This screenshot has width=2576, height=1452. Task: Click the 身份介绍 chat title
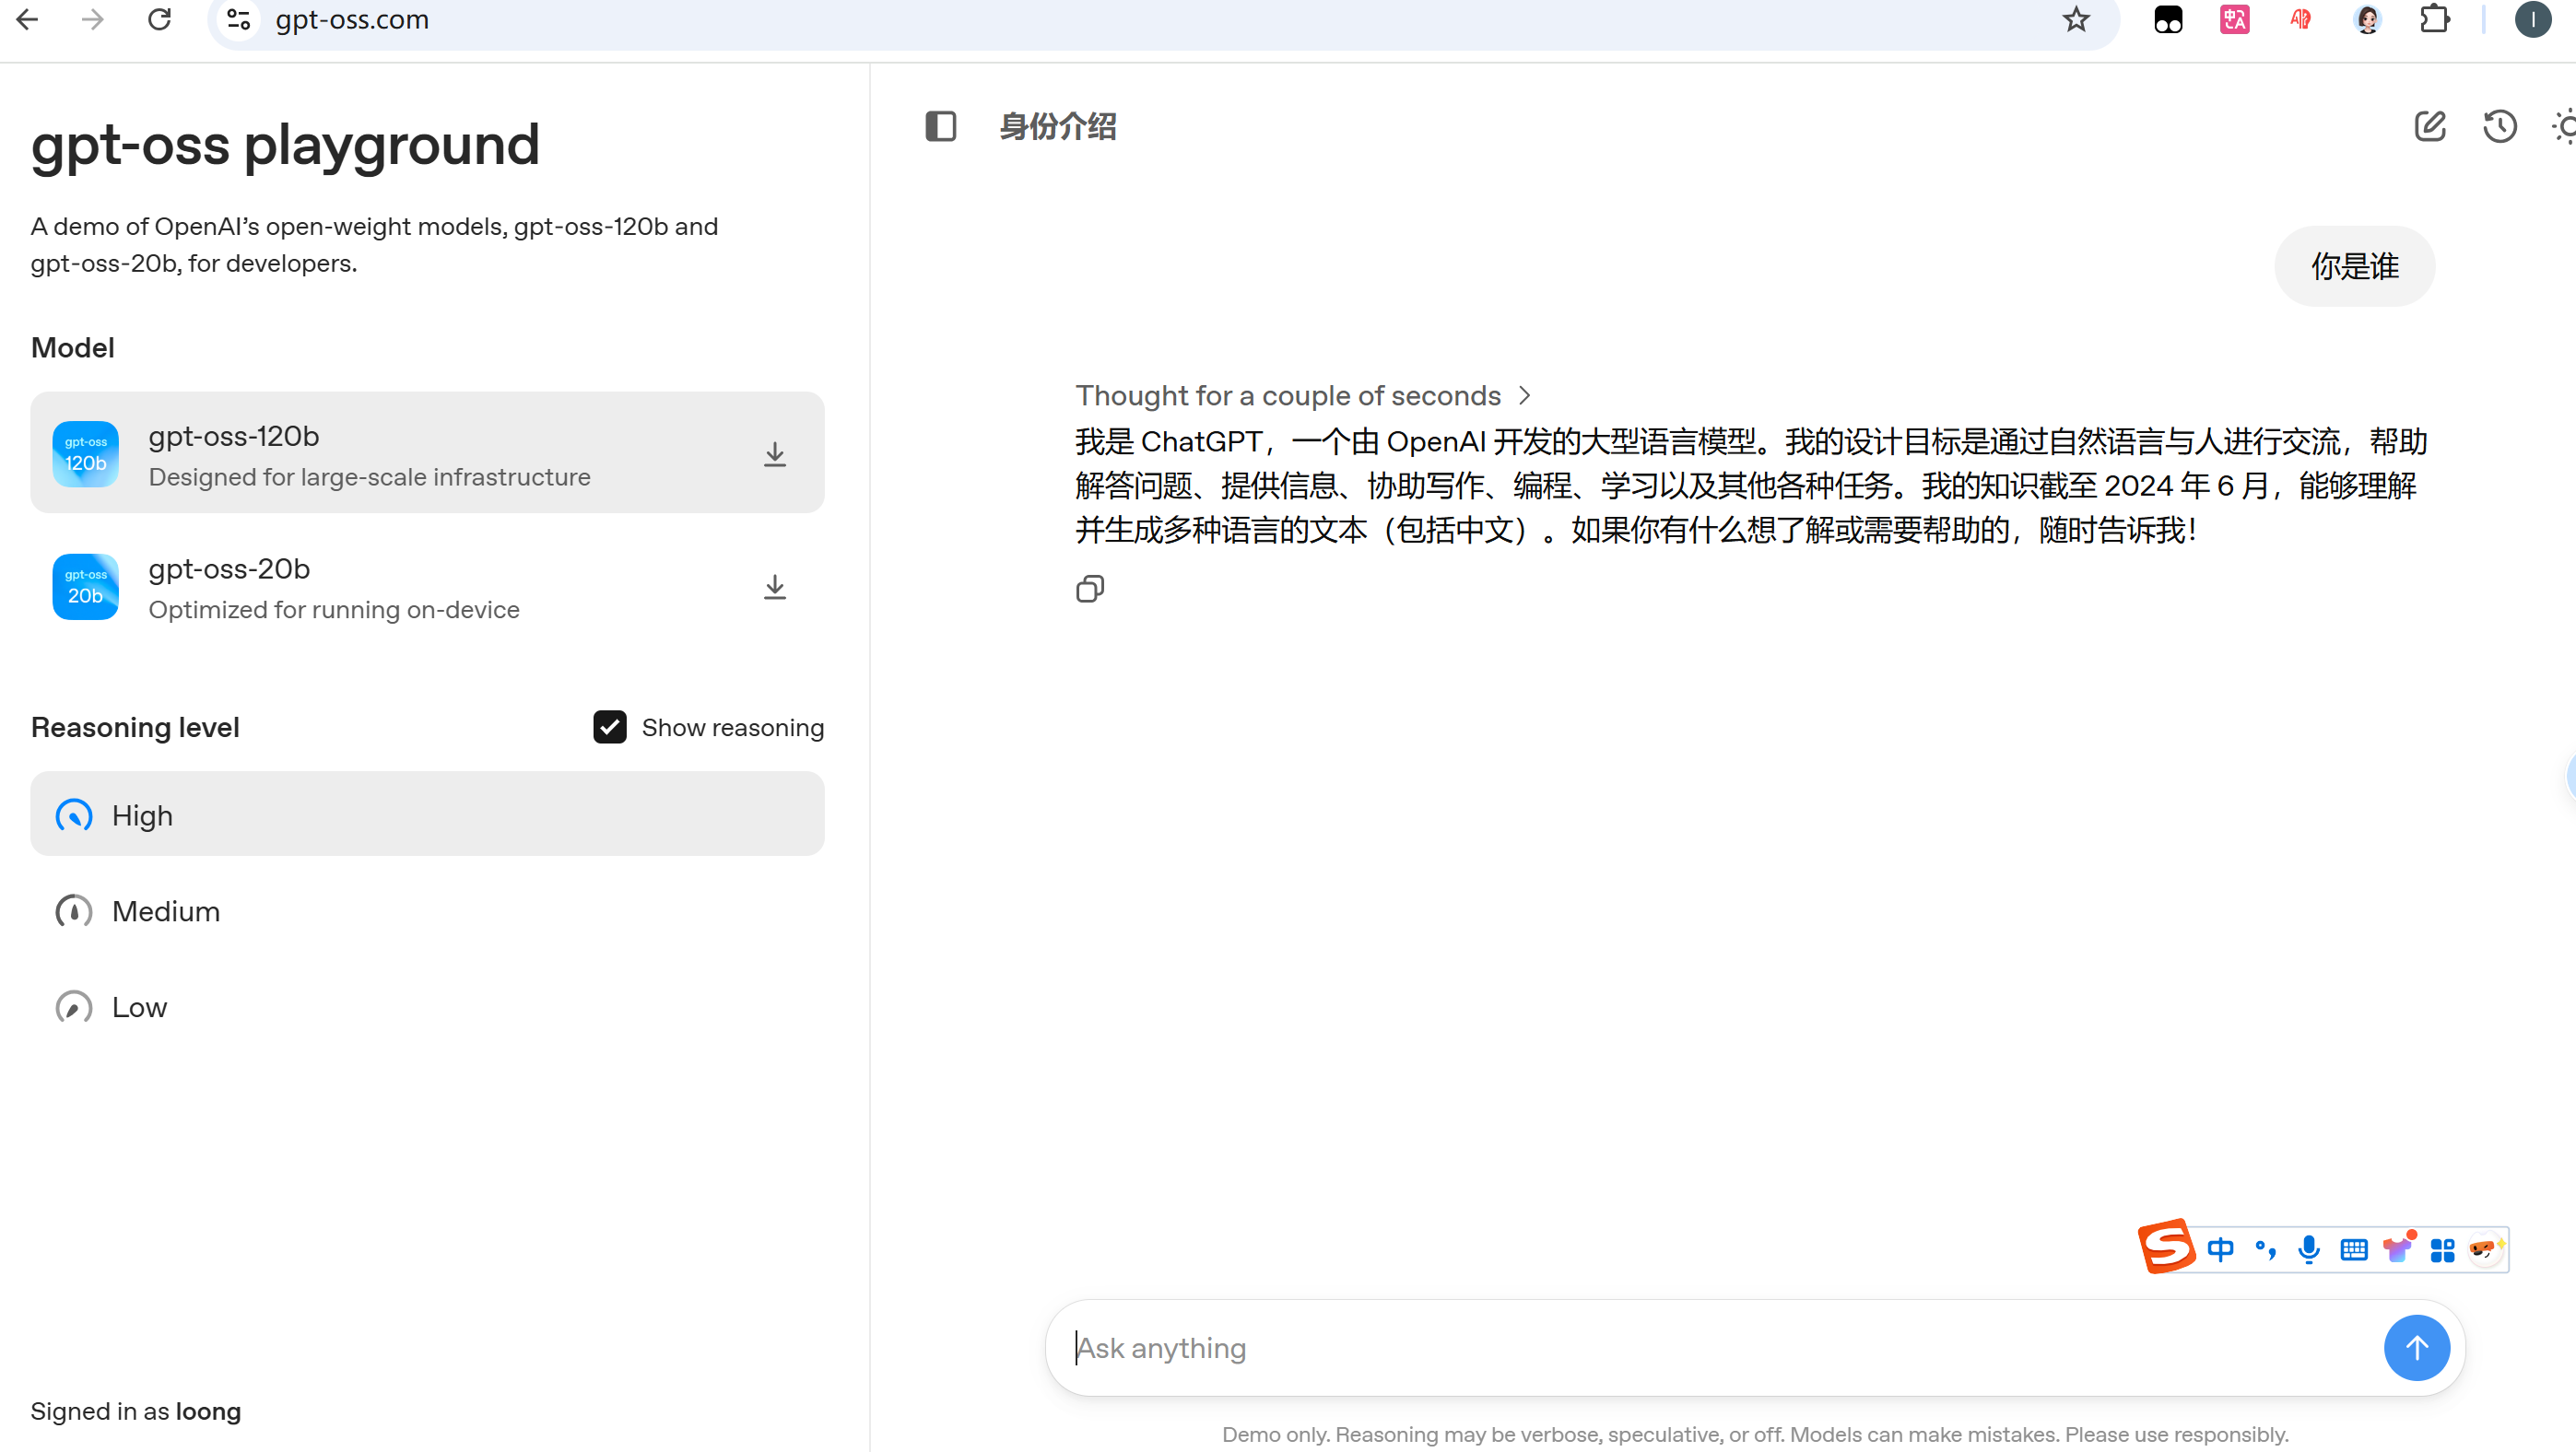1058,126
